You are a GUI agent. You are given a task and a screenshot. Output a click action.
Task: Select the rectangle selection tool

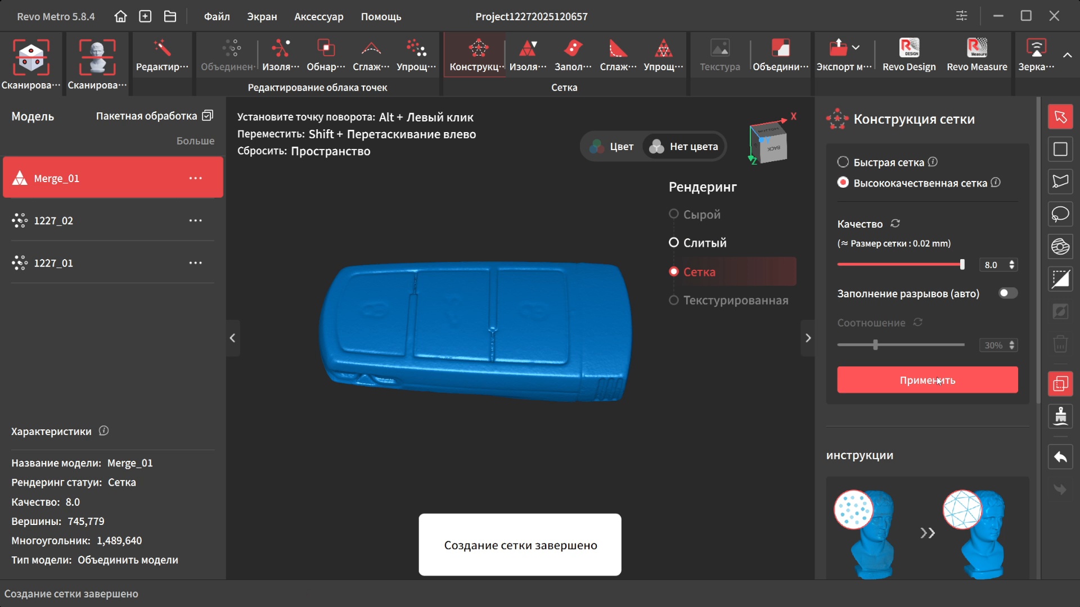tap(1060, 149)
